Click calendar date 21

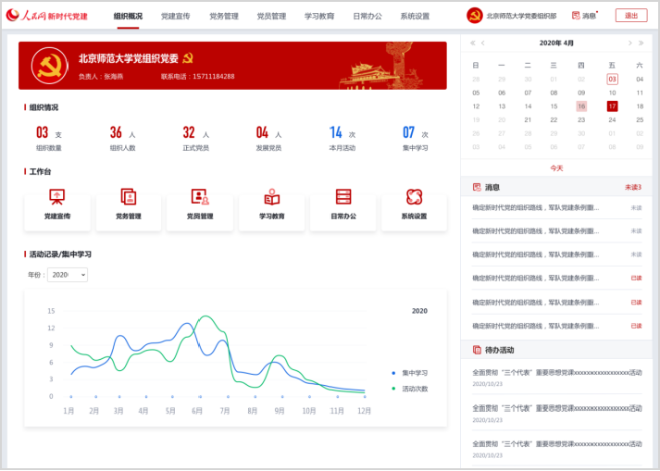pyautogui.click(x=528, y=120)
